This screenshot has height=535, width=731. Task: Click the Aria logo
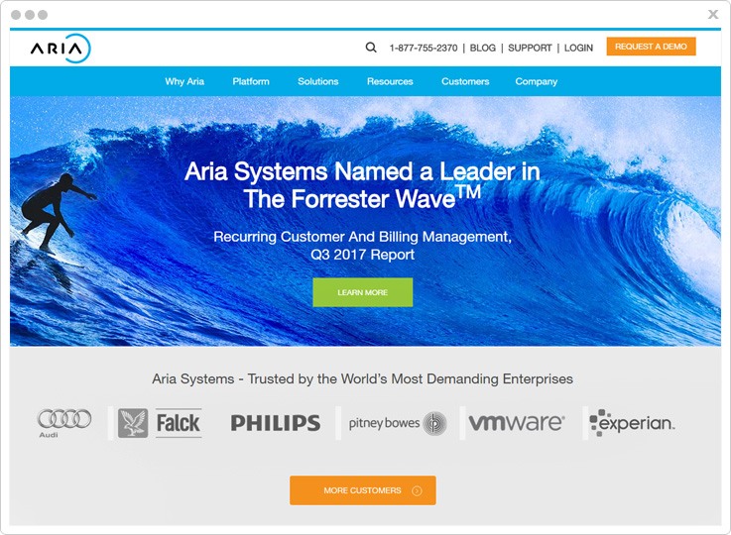pyautogui.click(x=61, y=48)
